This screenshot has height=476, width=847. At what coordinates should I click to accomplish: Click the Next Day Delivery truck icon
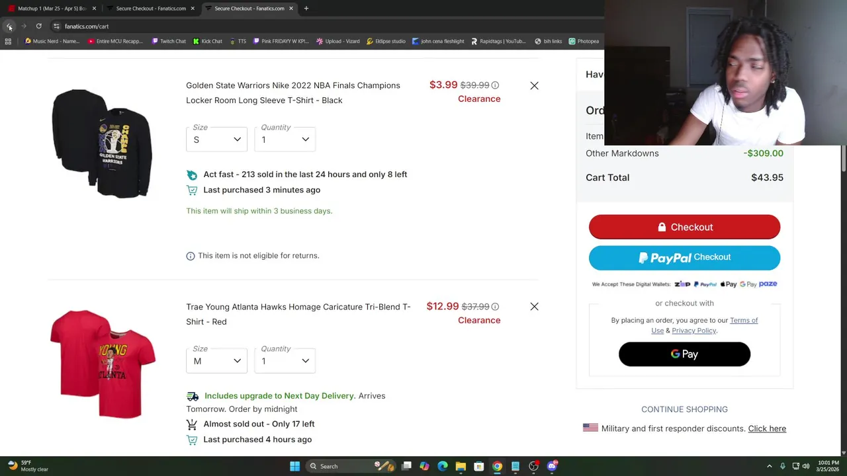193,396
